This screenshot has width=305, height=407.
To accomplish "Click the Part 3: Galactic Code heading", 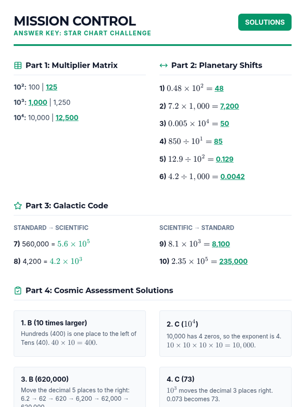I will 67,206.
